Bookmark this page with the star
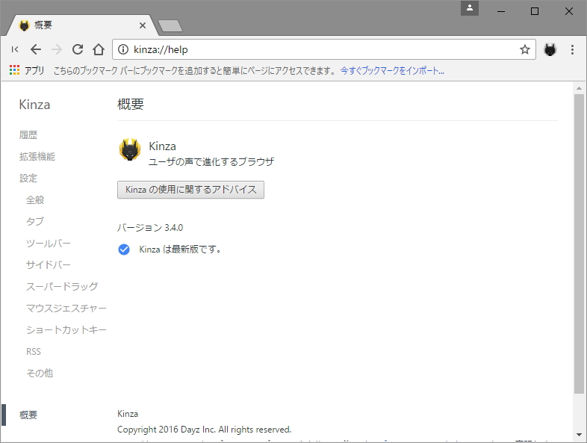 (x=525, y=49)
